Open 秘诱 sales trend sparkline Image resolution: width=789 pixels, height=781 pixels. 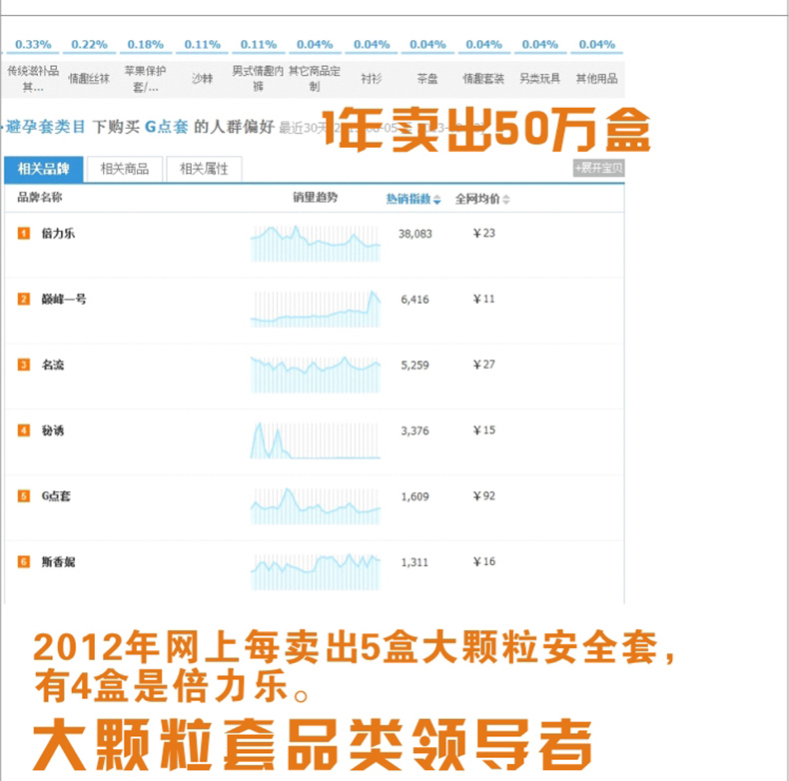316,440
